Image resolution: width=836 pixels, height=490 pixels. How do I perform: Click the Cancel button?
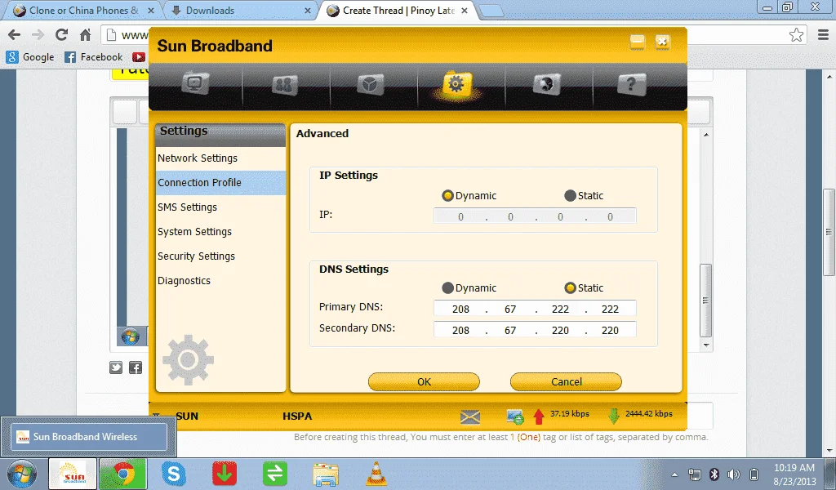click(567, 381)
